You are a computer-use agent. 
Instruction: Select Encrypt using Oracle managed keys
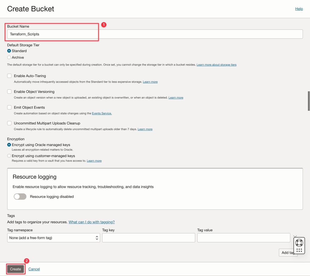(9, 145)
